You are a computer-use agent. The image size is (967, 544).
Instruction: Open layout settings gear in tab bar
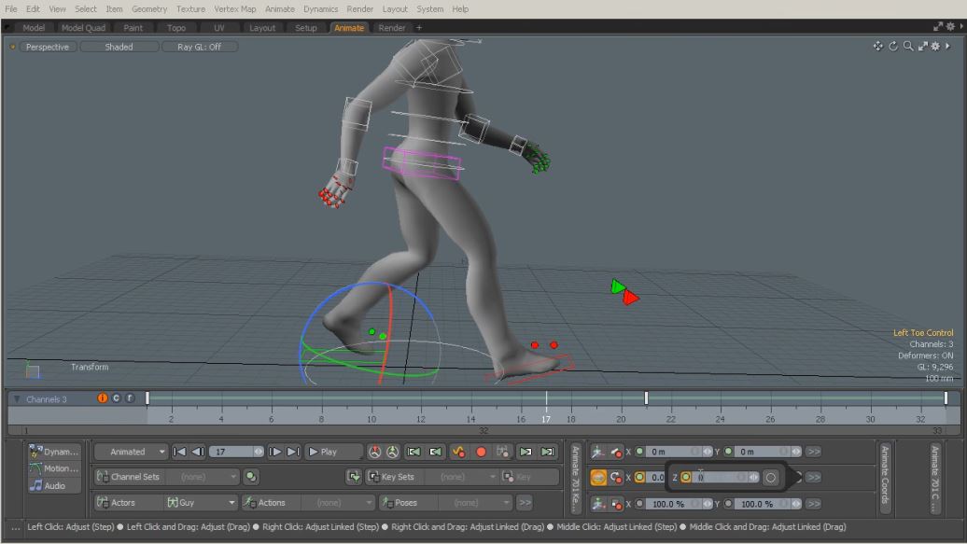click(x=950, y=26)
